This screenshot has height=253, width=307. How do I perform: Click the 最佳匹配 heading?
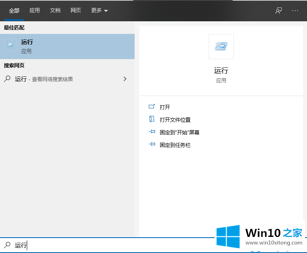14,28
